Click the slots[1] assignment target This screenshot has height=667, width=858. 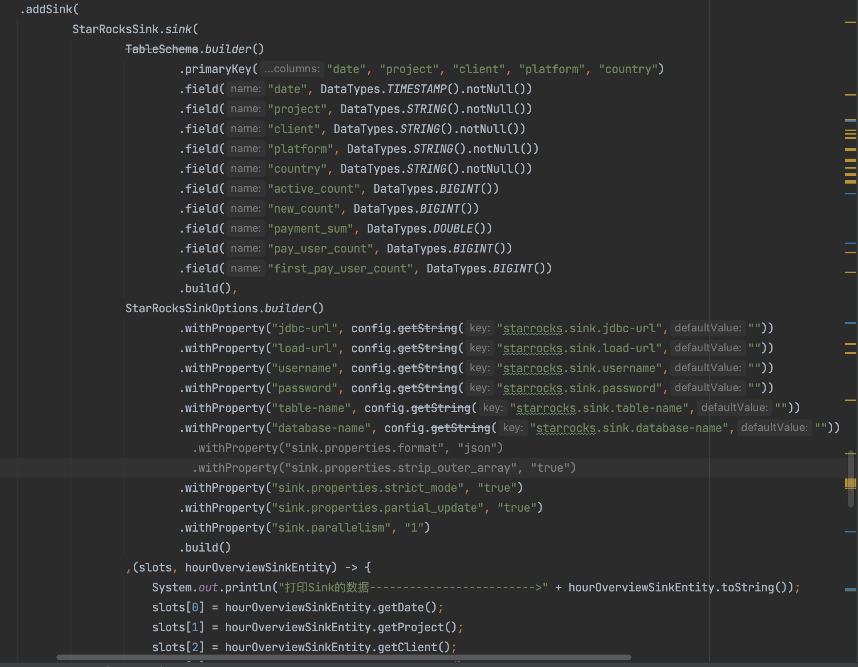coord(178,627)
